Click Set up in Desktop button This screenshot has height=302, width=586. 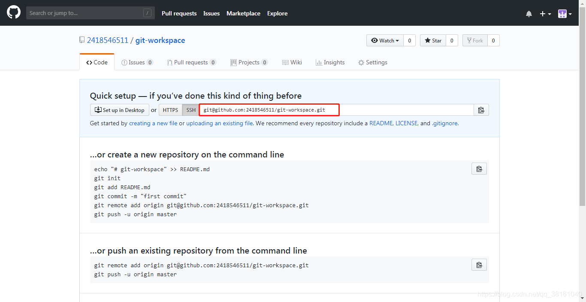(120, 110)
